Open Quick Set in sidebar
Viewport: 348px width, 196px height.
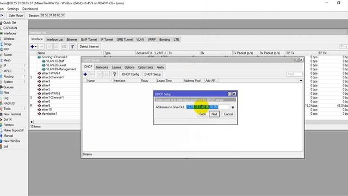click(x=10, y=22)
